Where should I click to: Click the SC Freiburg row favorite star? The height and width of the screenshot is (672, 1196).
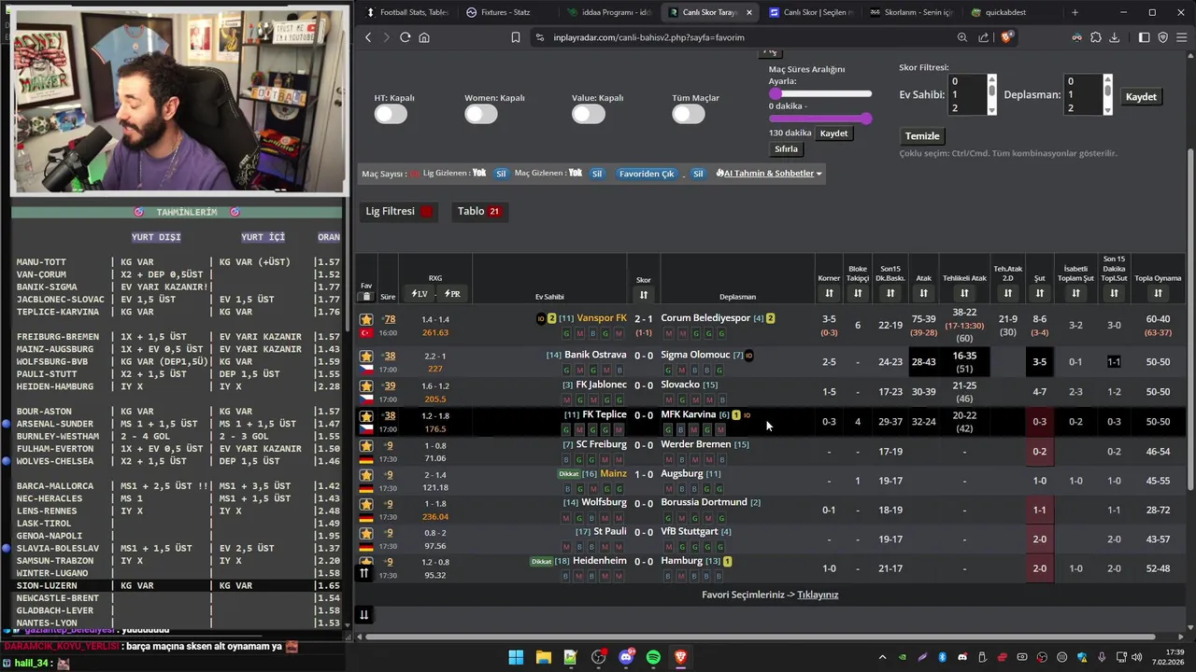coord(366,446)
